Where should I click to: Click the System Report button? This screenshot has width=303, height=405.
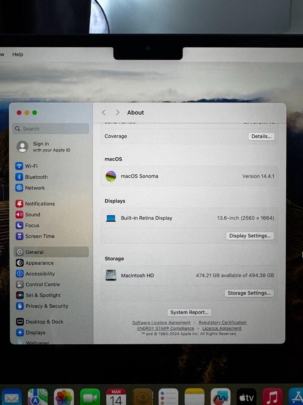189,312
